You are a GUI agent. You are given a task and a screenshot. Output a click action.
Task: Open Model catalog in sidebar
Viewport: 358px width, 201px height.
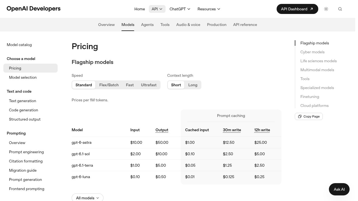(19, 45)
